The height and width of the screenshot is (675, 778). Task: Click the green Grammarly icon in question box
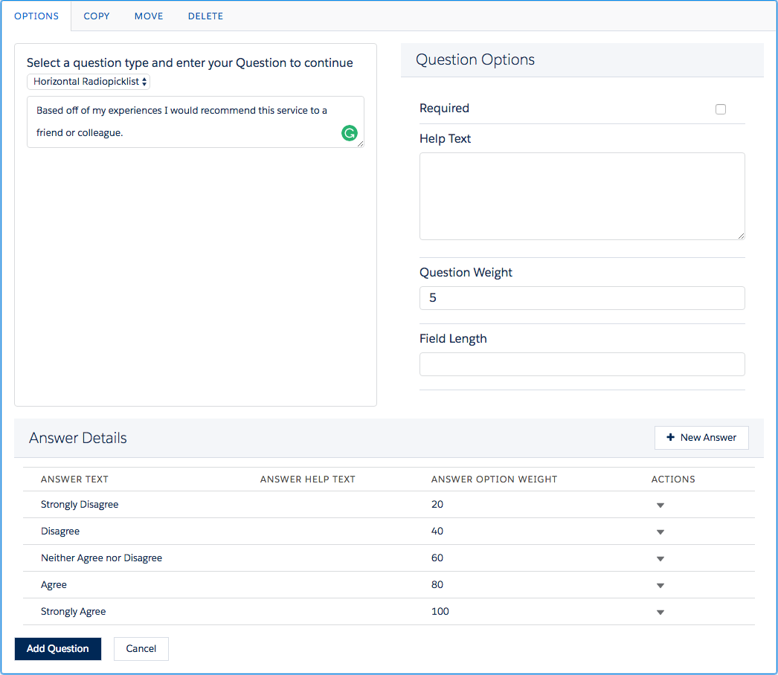pyautogui.click(x=350, y=133)
